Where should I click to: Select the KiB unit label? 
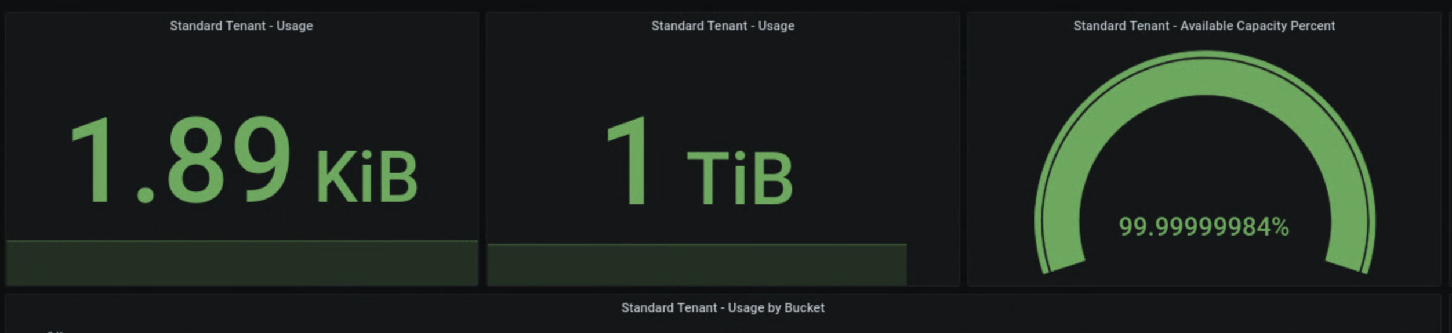point(366,177)
